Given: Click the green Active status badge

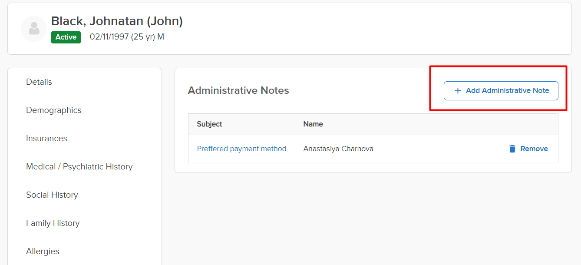Looking at the screenshot, I should pos(66,37).
